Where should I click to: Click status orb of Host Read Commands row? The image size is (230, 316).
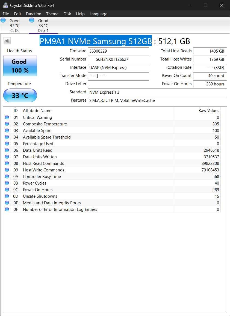[x=7, y=163]
